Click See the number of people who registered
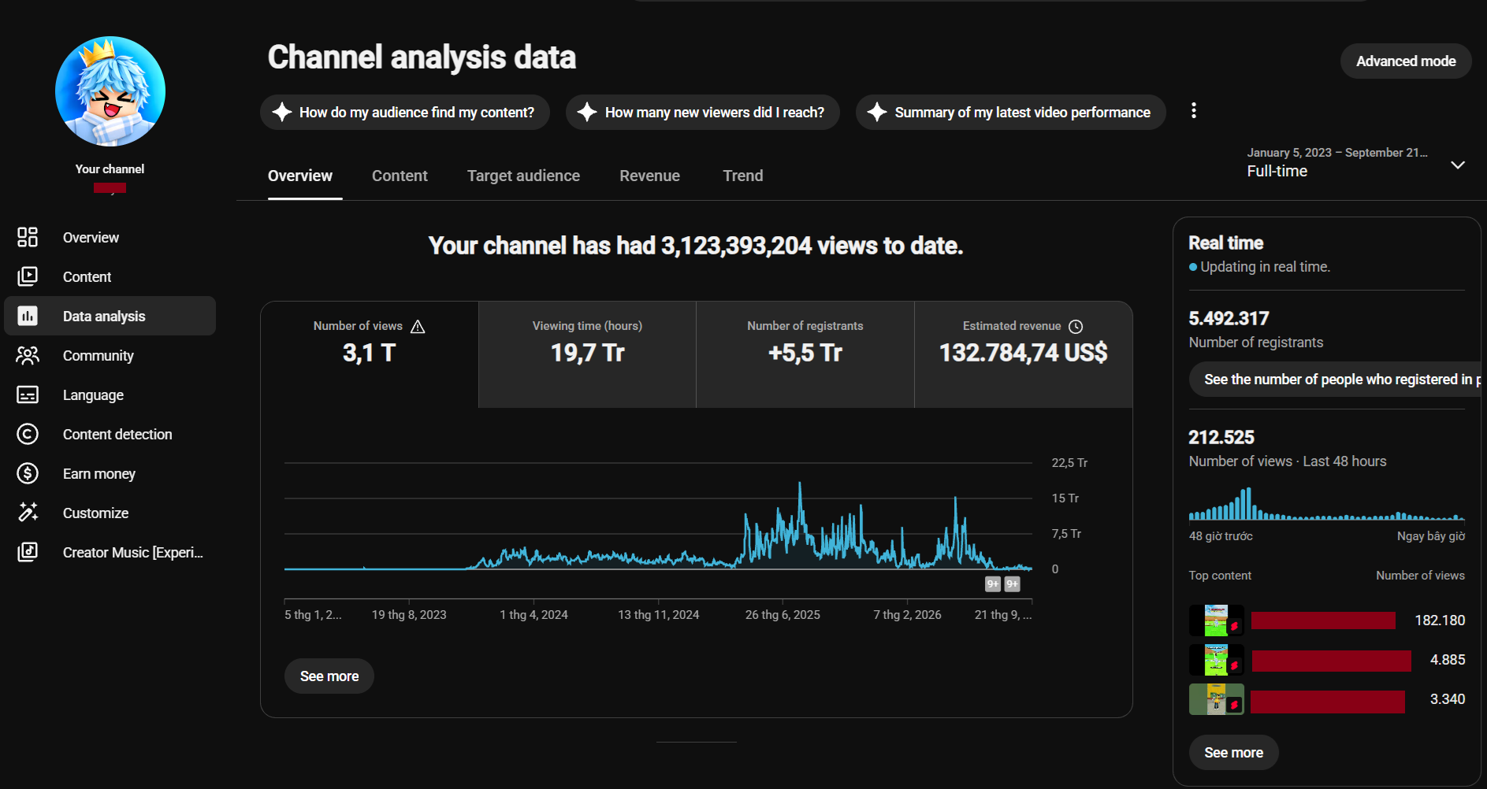The image size is (1487, 789). [1335, 379]
